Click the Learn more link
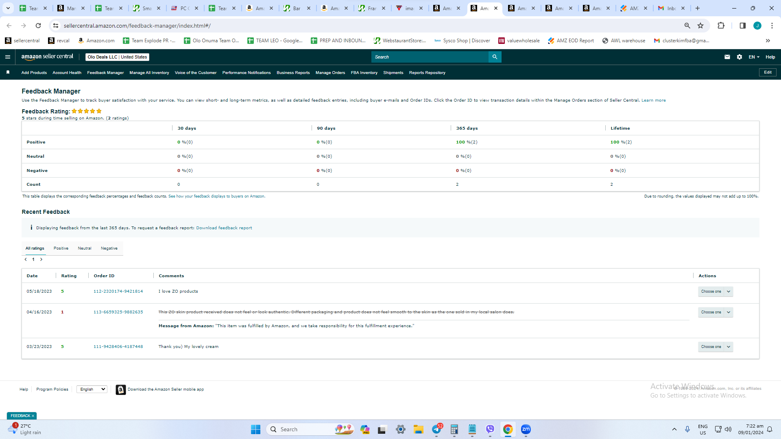The width and height of the screenshot is (781, 439). (x=654, y=100)
